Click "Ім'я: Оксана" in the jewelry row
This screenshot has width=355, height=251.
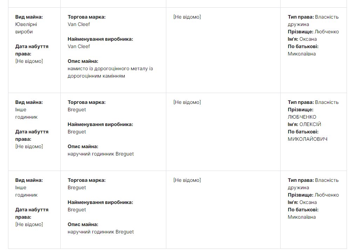(x=302, y=39)
